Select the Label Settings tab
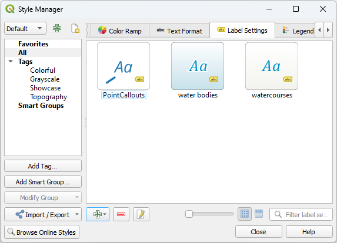Image resolution: width=337 pixels, height=243 pixels. [x=242, y=31]
